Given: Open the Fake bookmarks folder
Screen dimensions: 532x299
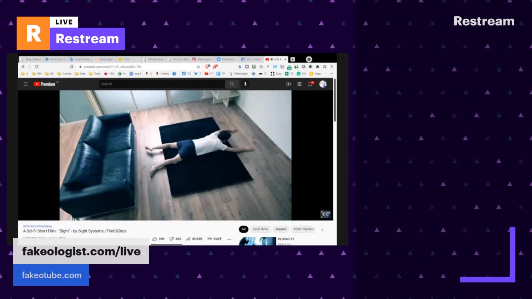Looking at the screenshot, I should point(80,74).
